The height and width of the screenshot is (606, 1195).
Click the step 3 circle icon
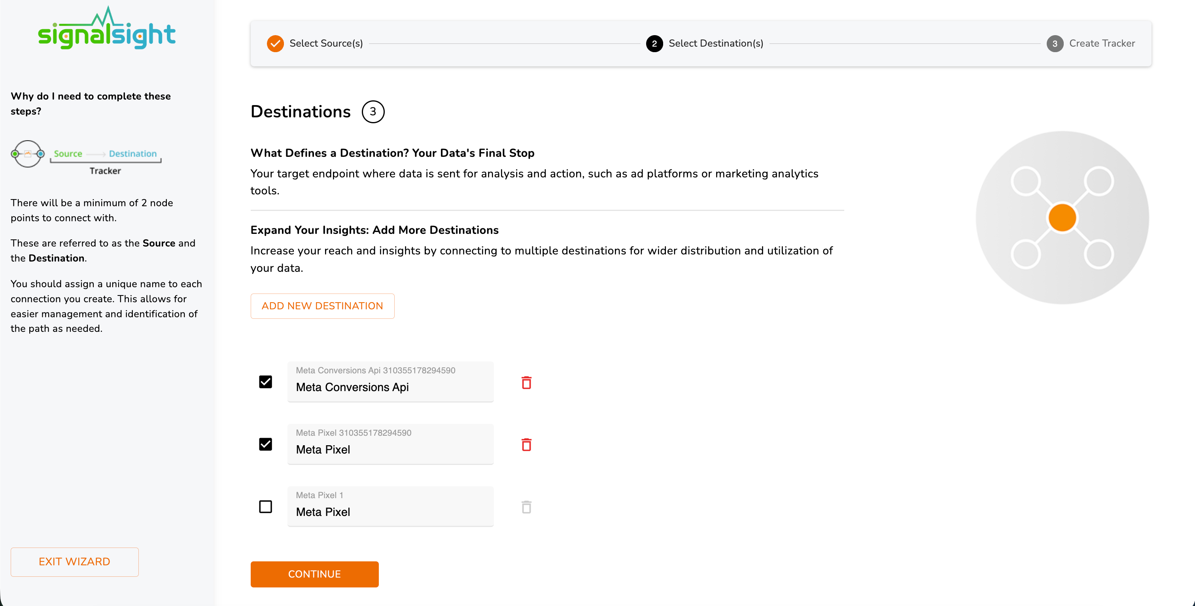[x=1055, y=43]
